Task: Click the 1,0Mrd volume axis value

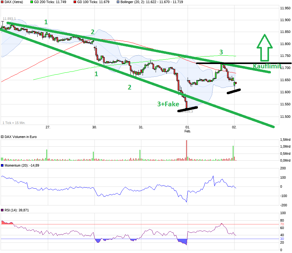Action: (285, 147)
